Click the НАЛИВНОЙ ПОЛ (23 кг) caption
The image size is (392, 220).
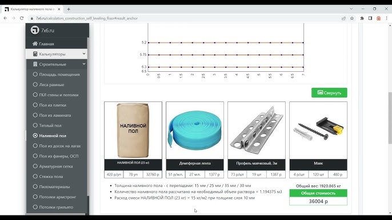[133, 162]
